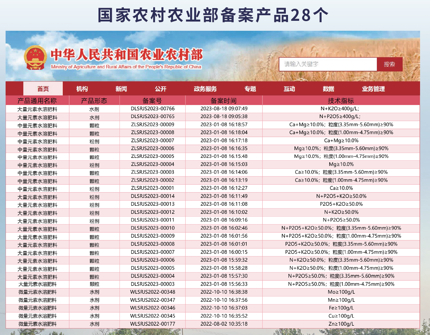Select record number ZLSRJS2023-00002
The image size is (430, 335).
coord(153,180)
